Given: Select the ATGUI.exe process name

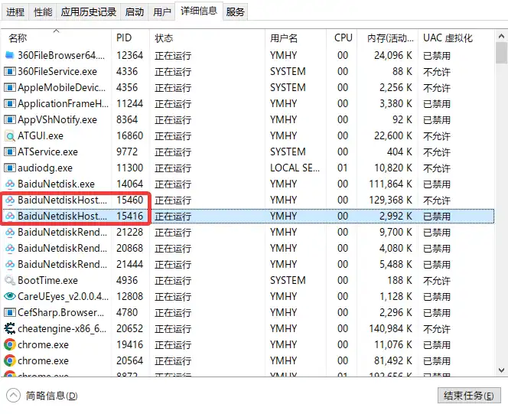Looking at the screenshot, I should (41, 135).
